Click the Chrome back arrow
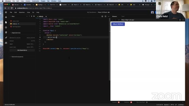The image size is (189, 106). tap(5, 8)
